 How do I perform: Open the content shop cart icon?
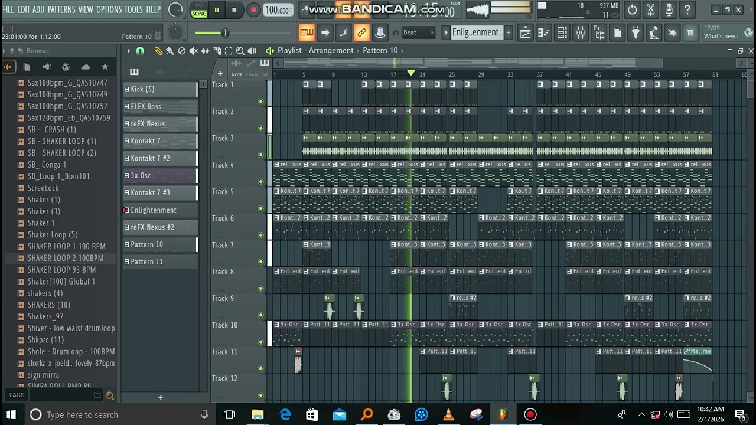point(690,32)
